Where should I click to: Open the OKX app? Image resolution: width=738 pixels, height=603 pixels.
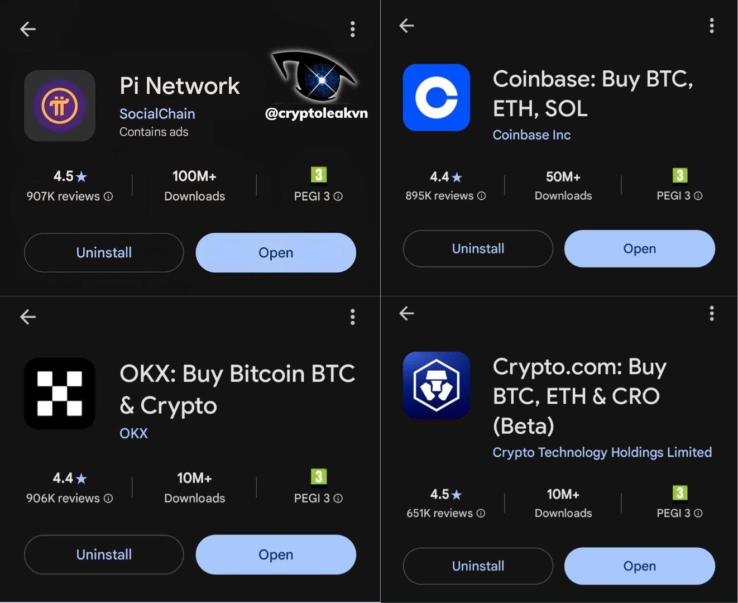click(276, 555)
